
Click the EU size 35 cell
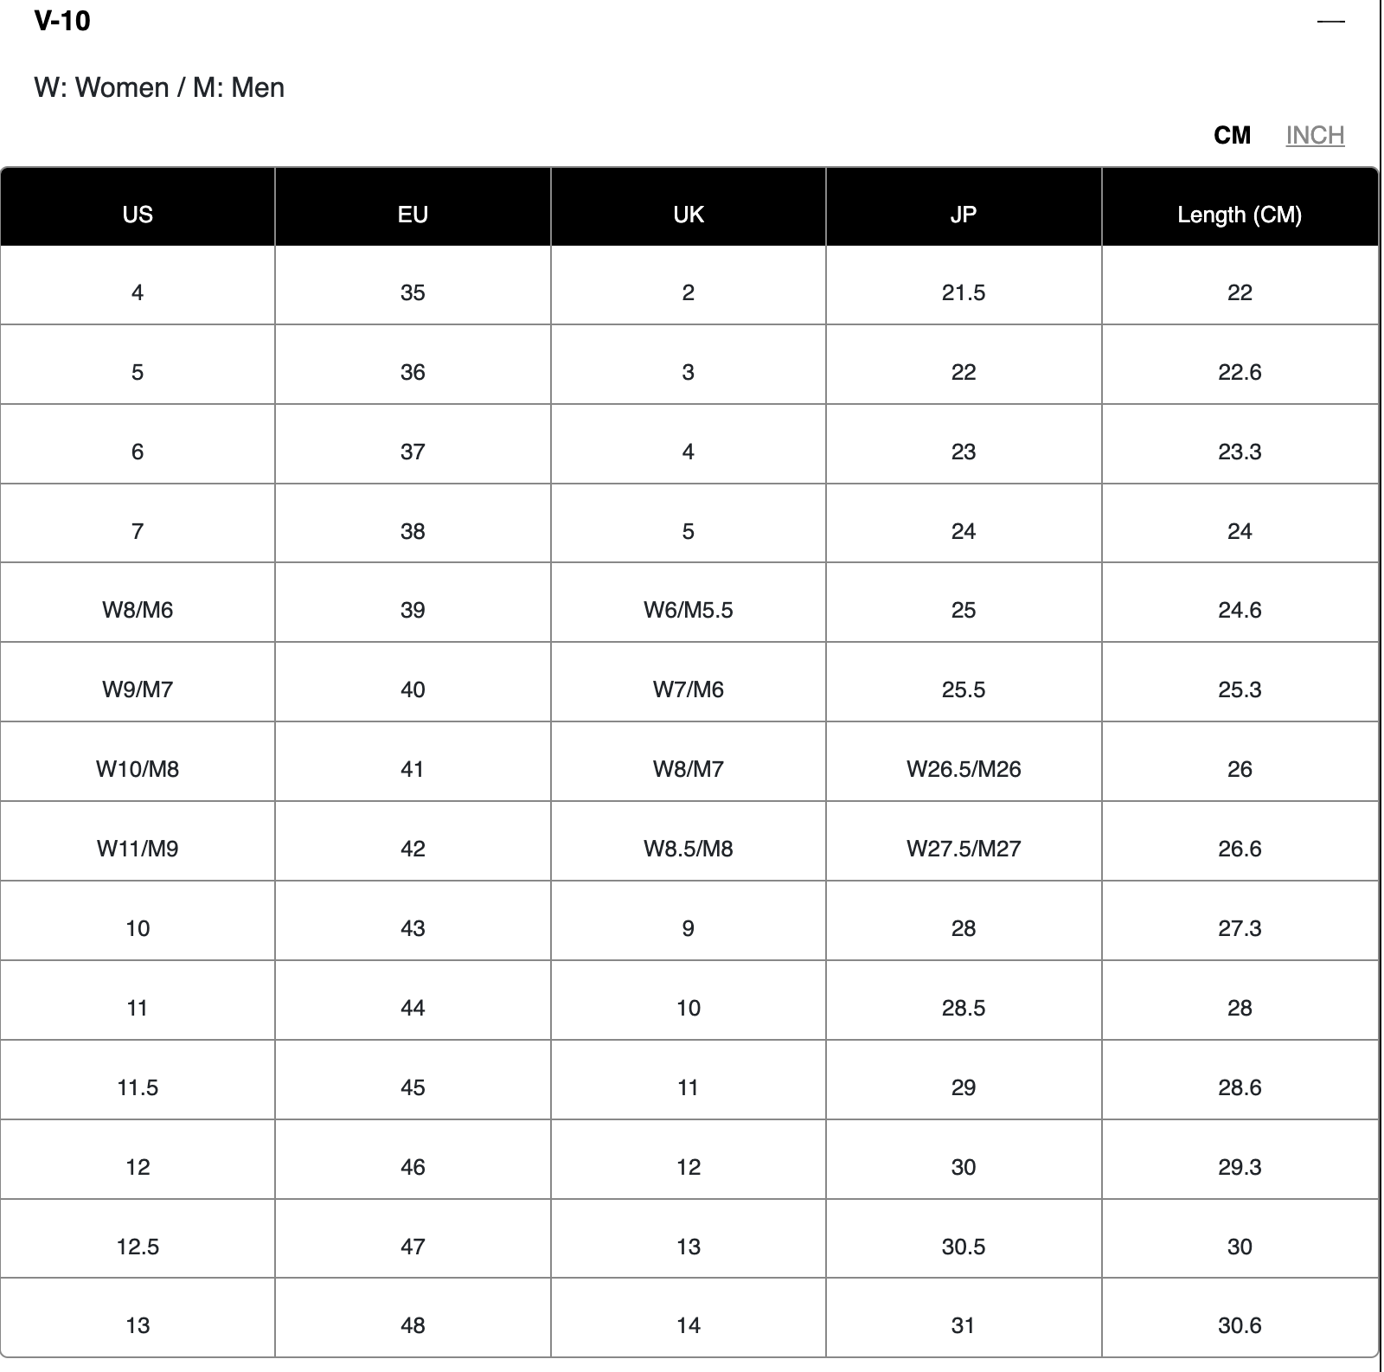pos(413,292)
